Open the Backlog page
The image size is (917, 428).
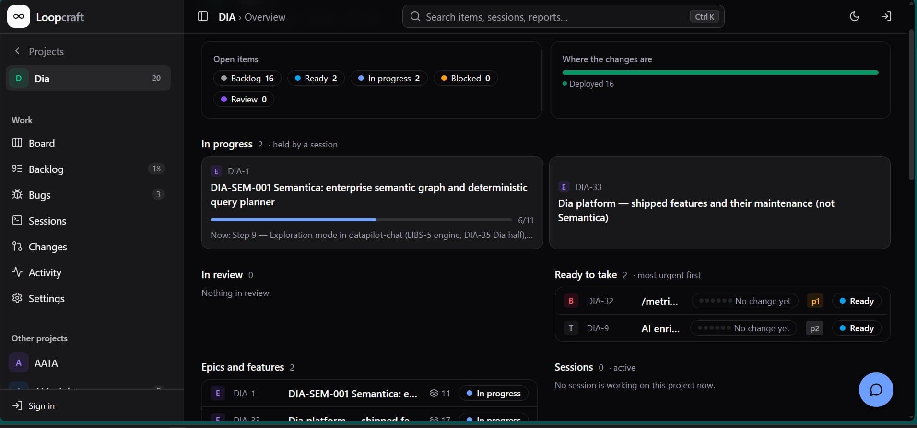[x=88, y=169]
